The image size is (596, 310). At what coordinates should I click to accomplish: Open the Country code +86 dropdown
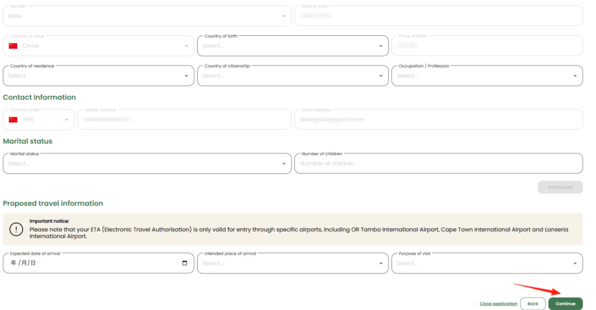click(x=39, y=120)
